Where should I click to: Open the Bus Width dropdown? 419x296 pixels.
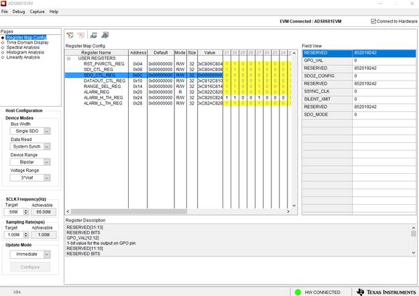[47, 131]
